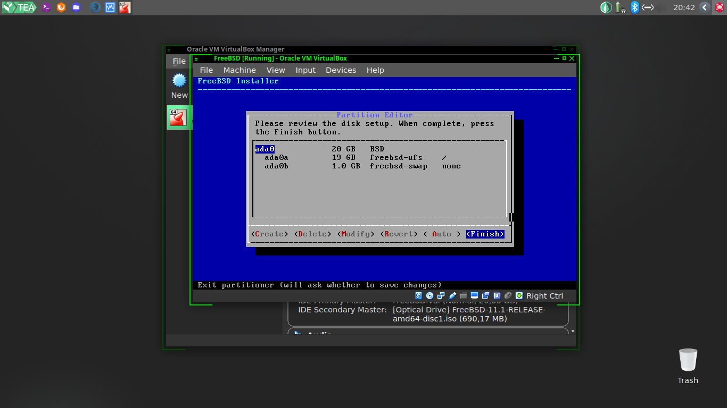The height and width of the screenshot is (408, 727).
Task: Open the Devices menu
Action: click(x=341, y=70)
